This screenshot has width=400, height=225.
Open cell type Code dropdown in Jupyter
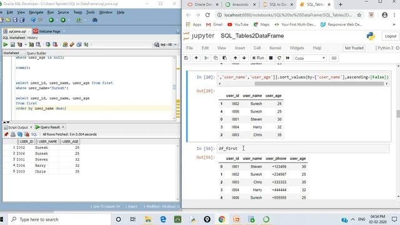click(x=310, y=58)
